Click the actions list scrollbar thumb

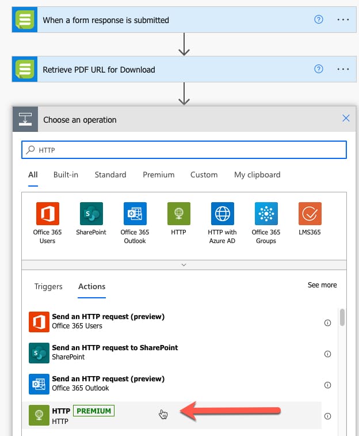pyautogui.click(x=342, y=317)
